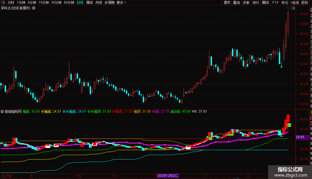The width and height of the screenshot is (312, 179).
Task: Click the F10 company info button
Action: pyautogui.click(x=275, y=2)
